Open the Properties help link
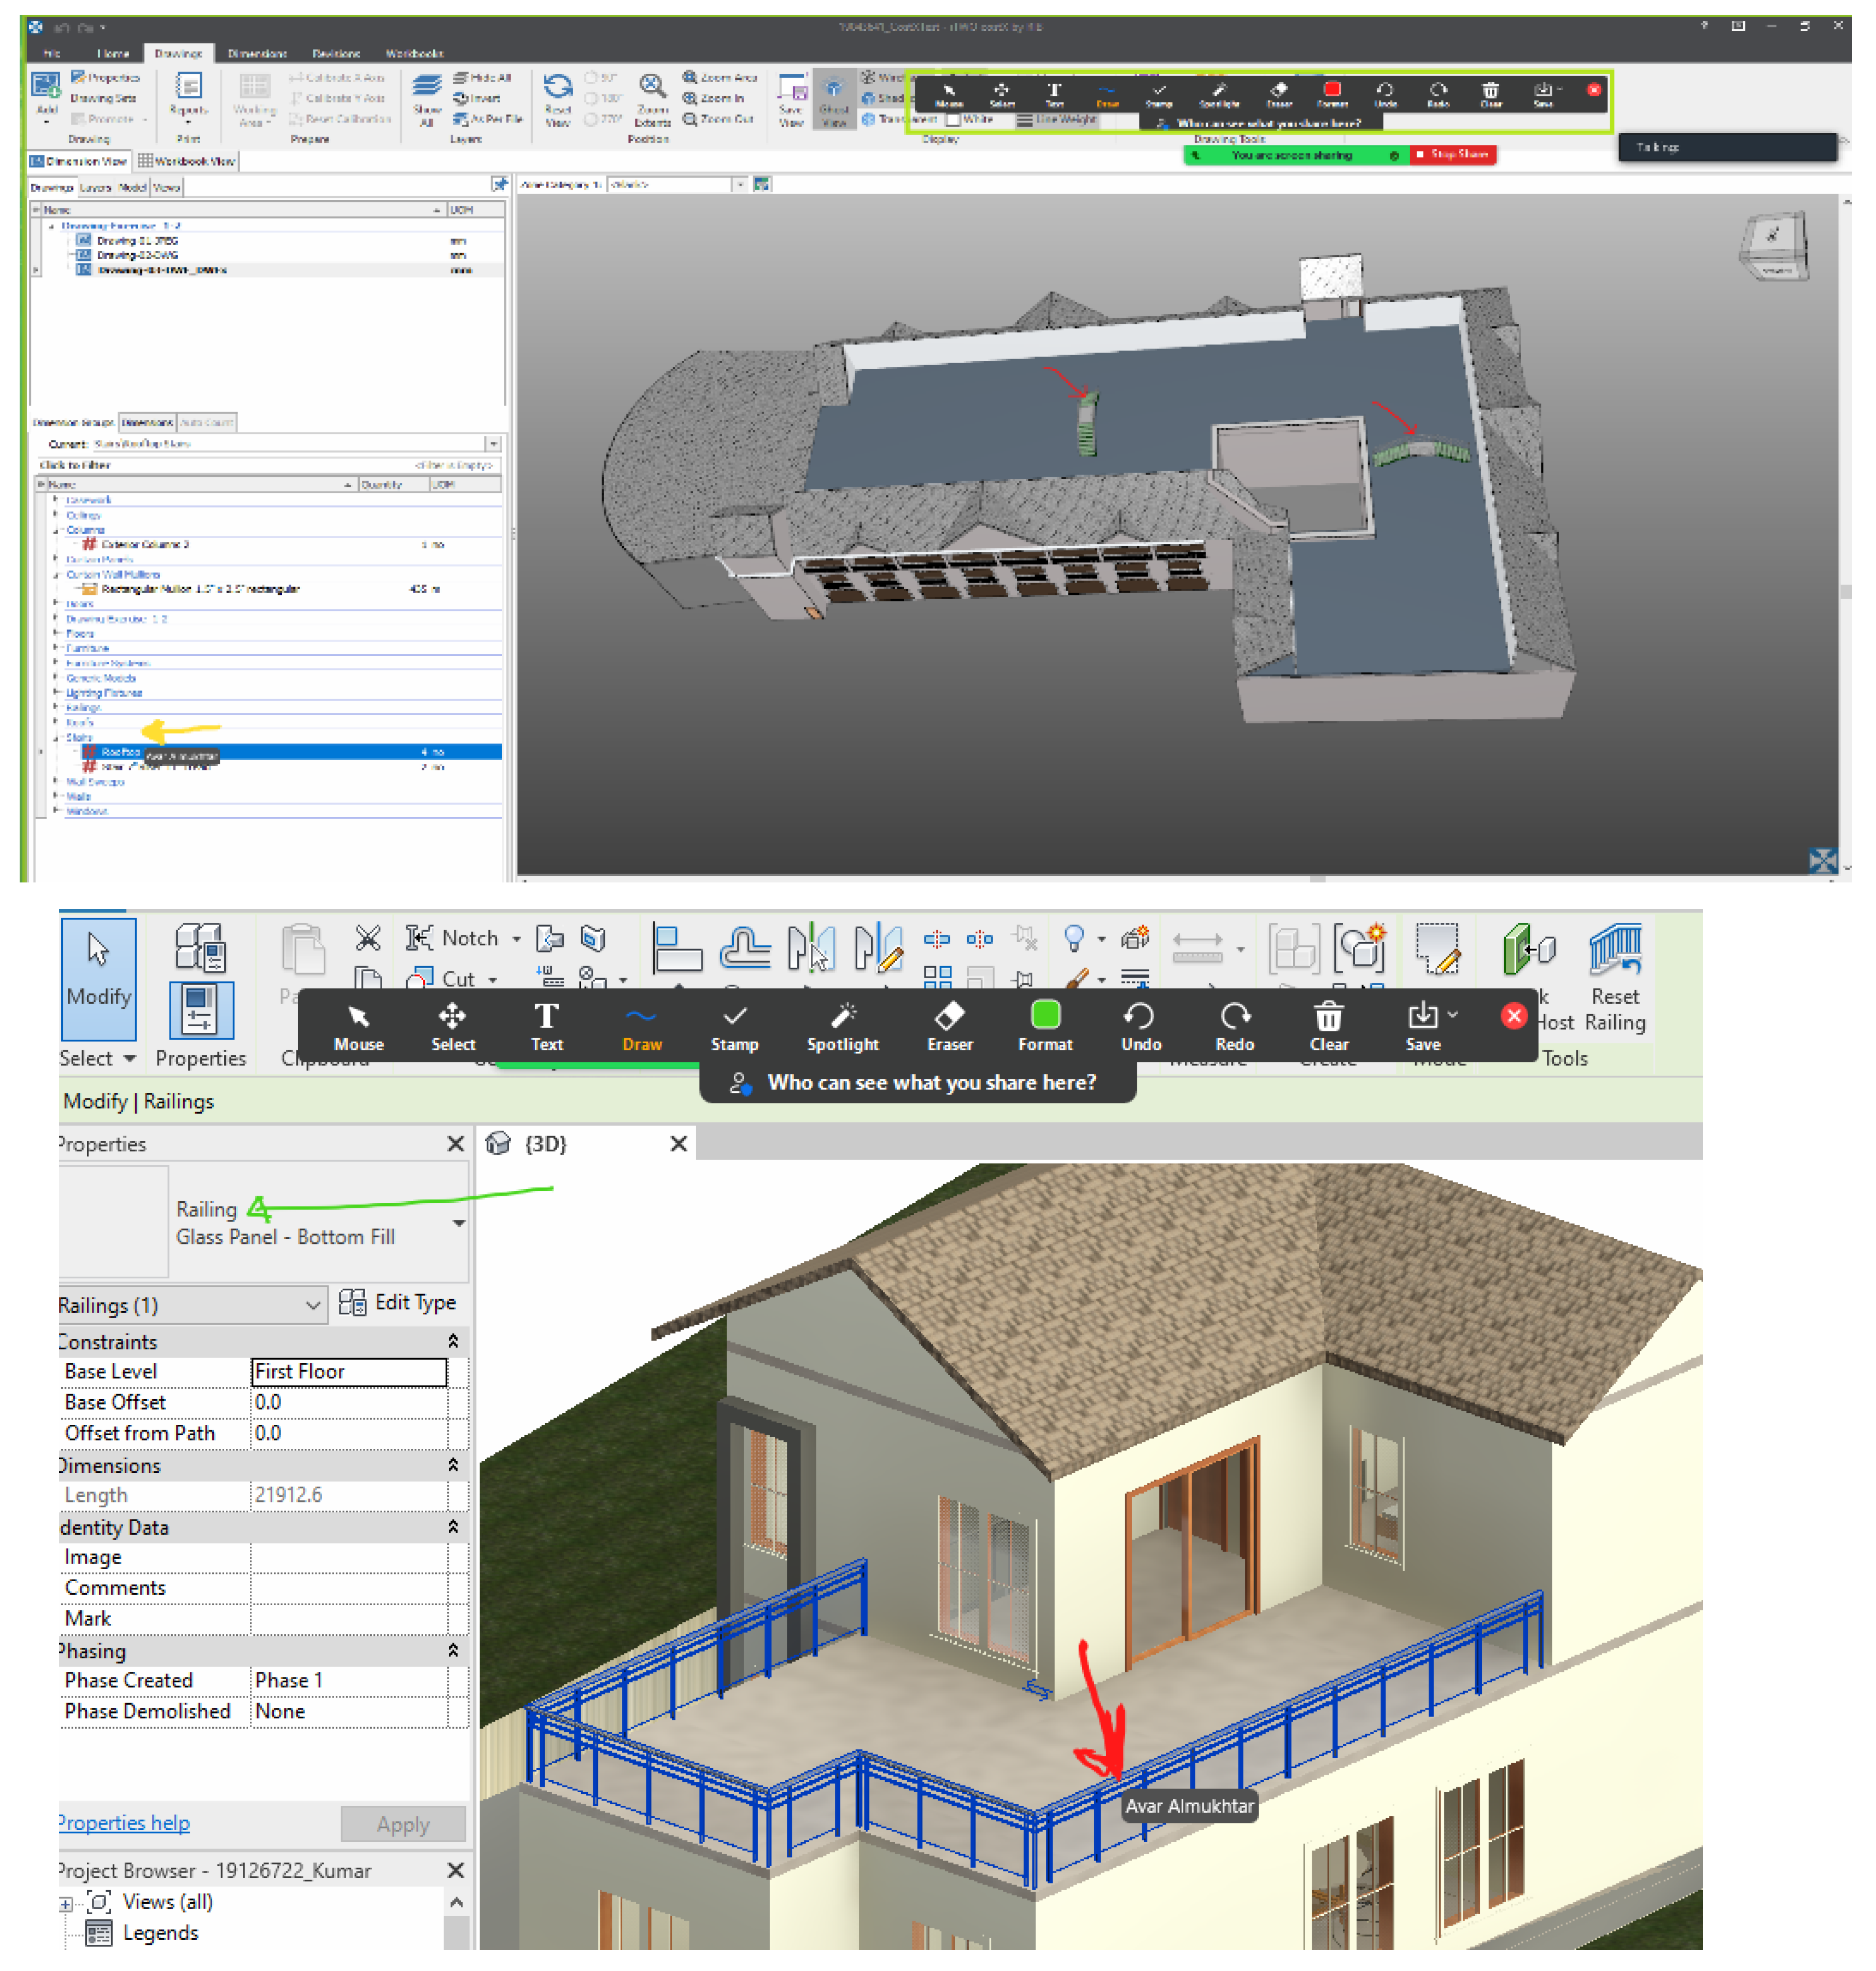The height and width of the screenshot is (1971, 1876). click(x=124, y=1822)
